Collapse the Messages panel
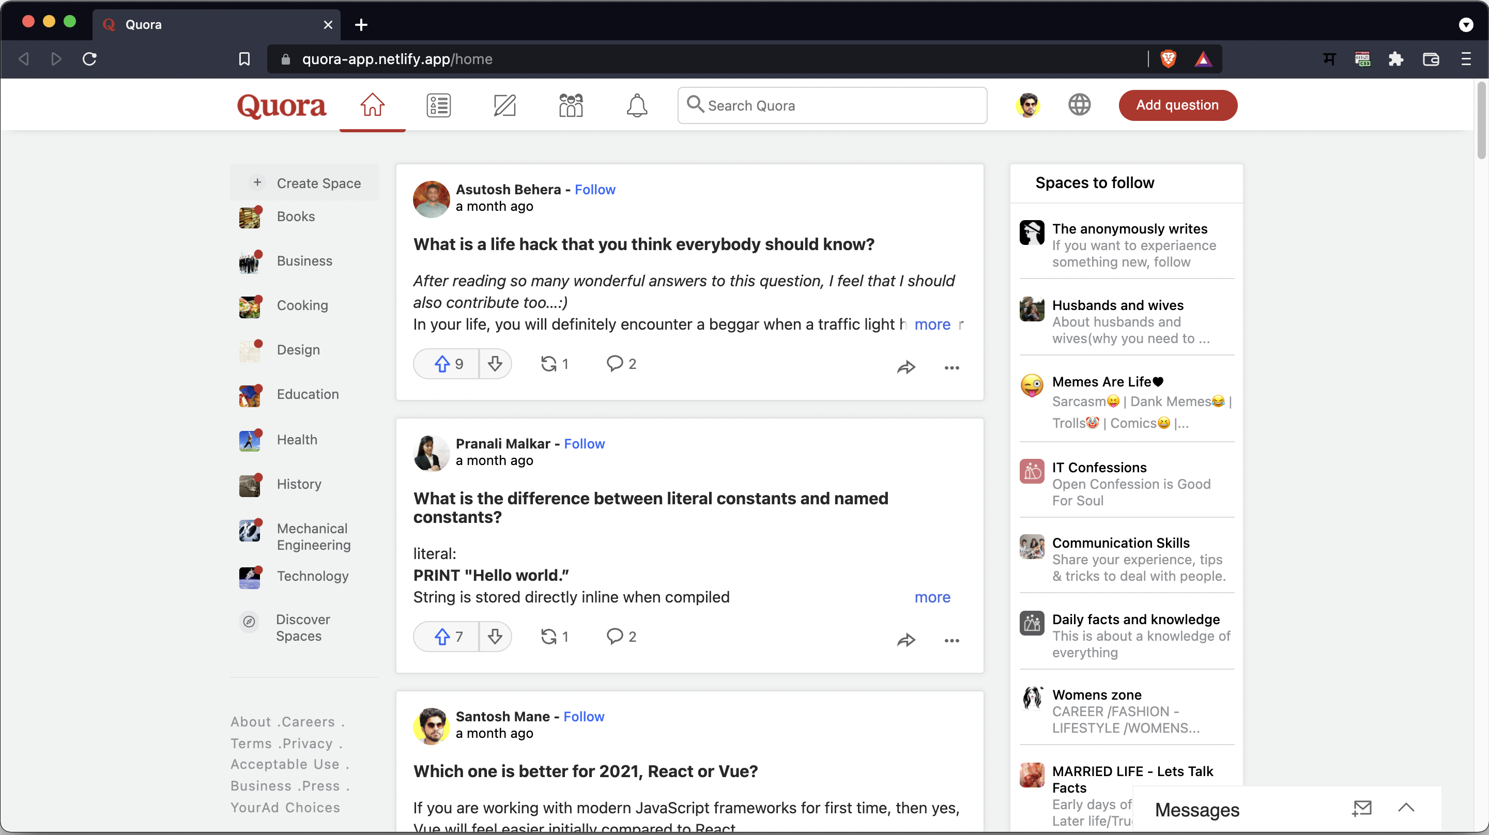The height and width of the screenshot is (835, 1489). (1407, 809)
